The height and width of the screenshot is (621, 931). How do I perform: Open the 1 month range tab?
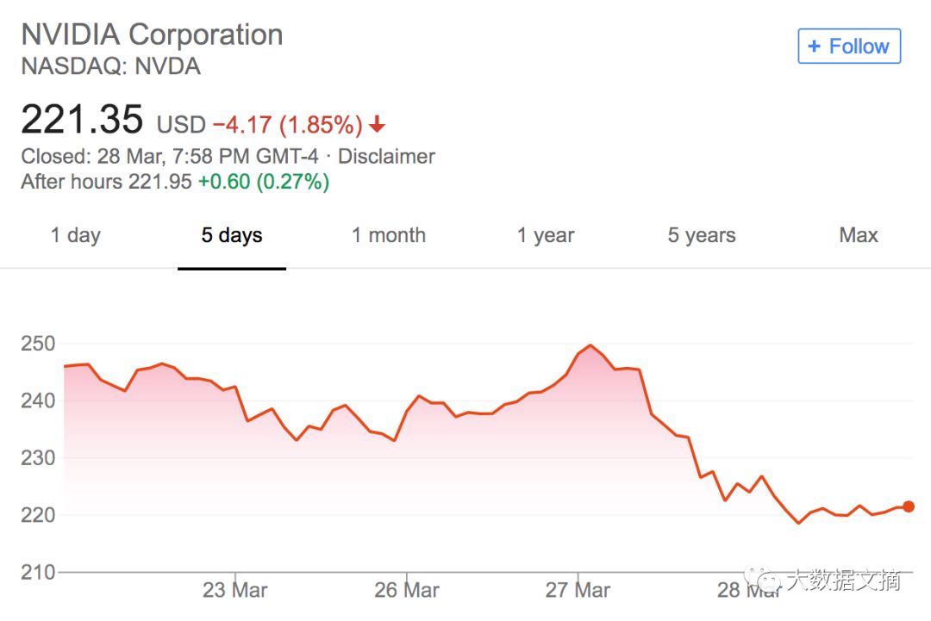coord(389,235)
